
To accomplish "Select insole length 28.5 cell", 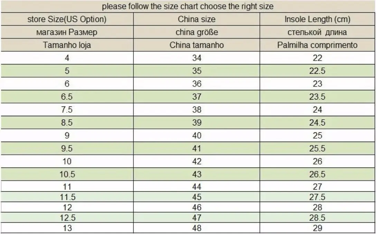I will point(318,217).
